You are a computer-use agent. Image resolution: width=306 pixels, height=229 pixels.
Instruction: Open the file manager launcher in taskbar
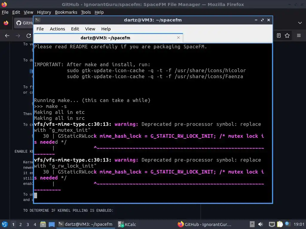tap(43, 224)
